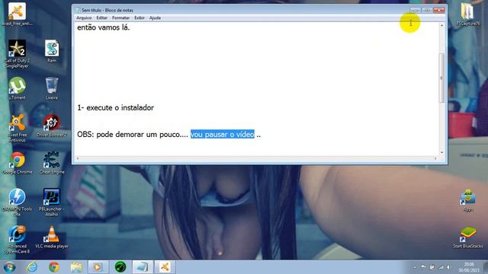Close the Bloco de notas window

(439, 10)
